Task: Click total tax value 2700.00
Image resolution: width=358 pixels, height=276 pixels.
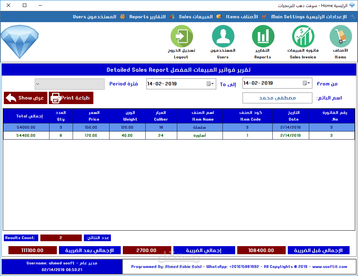Action: 147,250
